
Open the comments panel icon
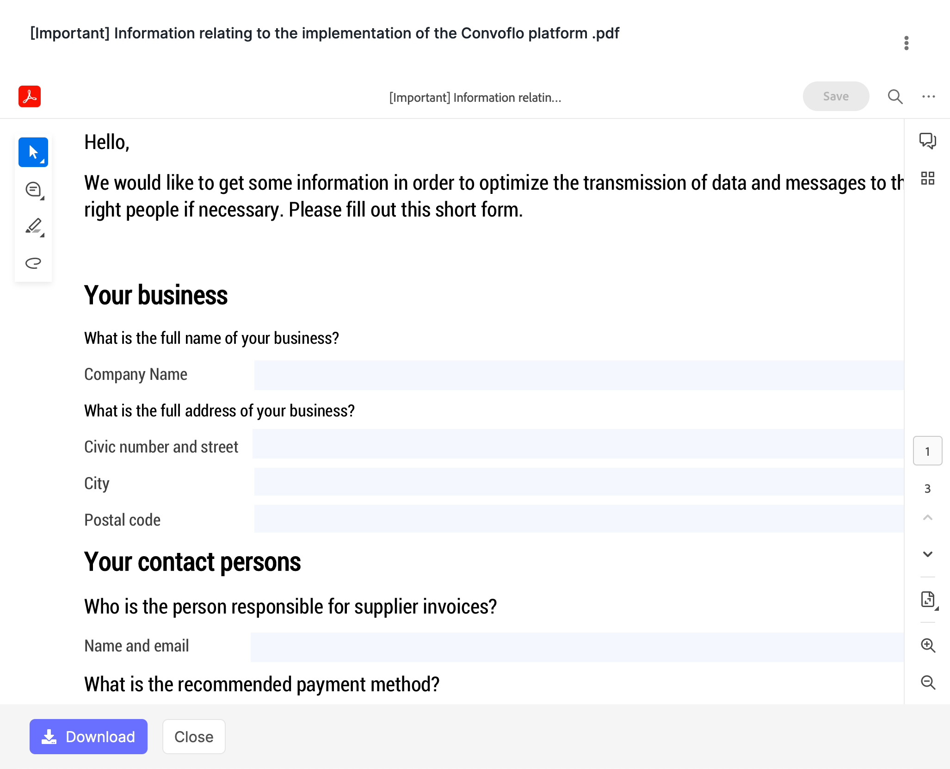[927, 141]
